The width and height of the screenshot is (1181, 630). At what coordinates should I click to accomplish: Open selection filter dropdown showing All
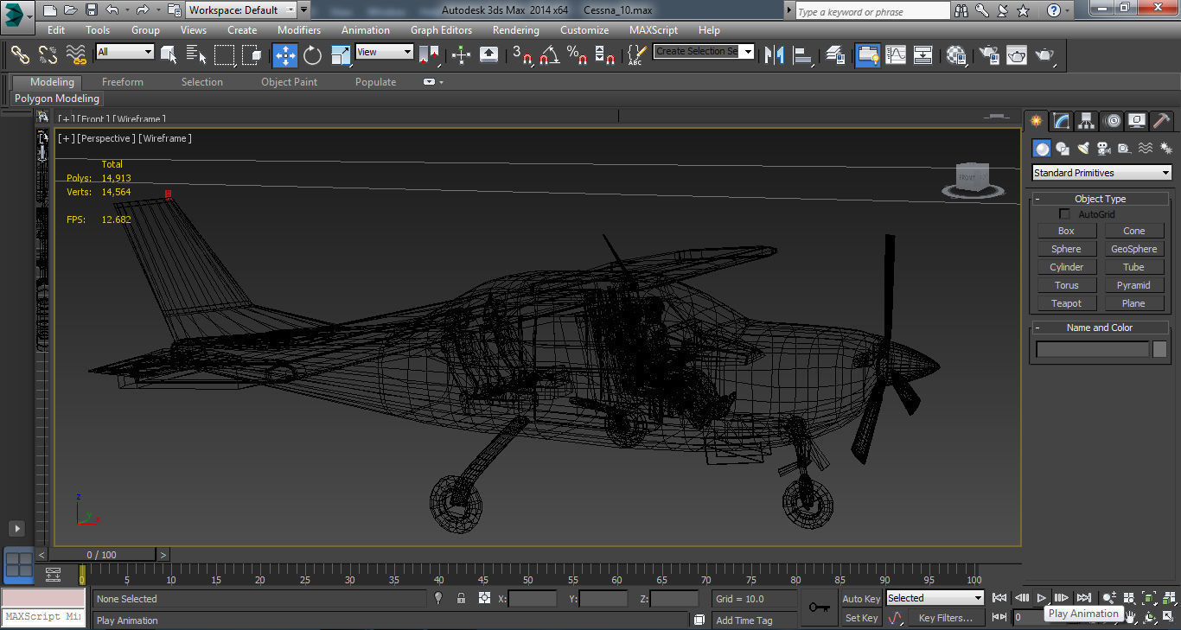pyautogui.click(x=124, y=52)
